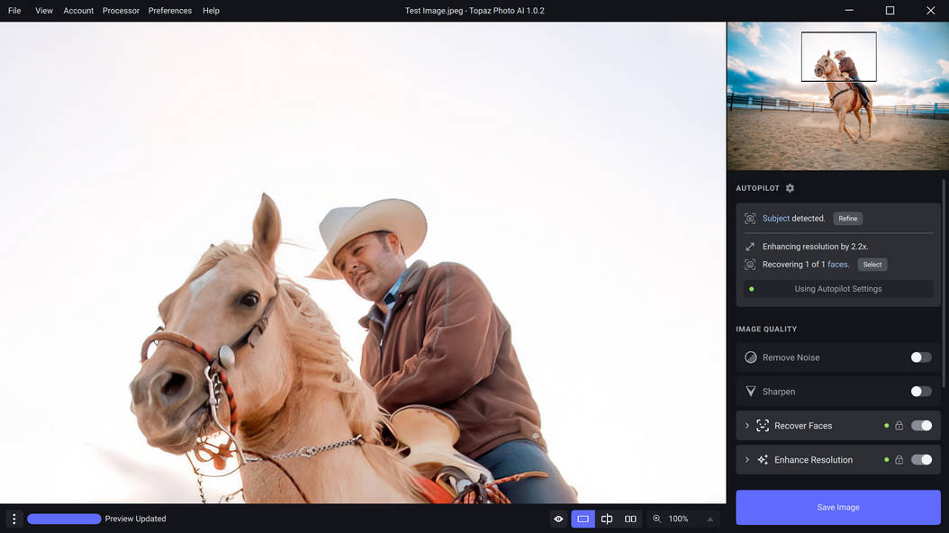The image size is (949, 533).
Task: Select single view layout icon
Action: [583, 519]
